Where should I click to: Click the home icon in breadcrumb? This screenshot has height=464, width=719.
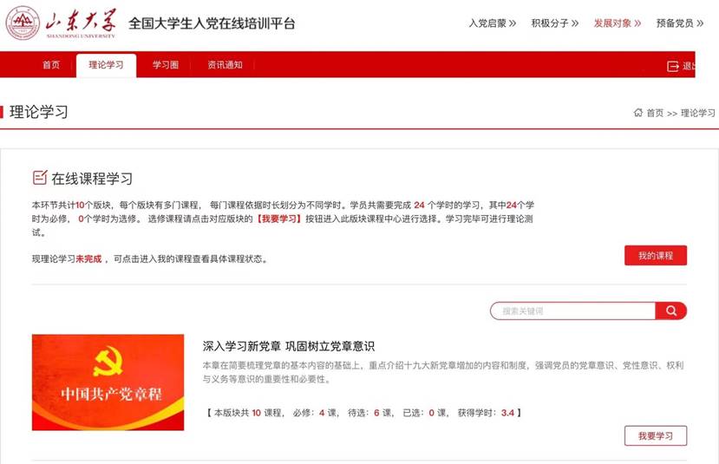pos(638,113)
